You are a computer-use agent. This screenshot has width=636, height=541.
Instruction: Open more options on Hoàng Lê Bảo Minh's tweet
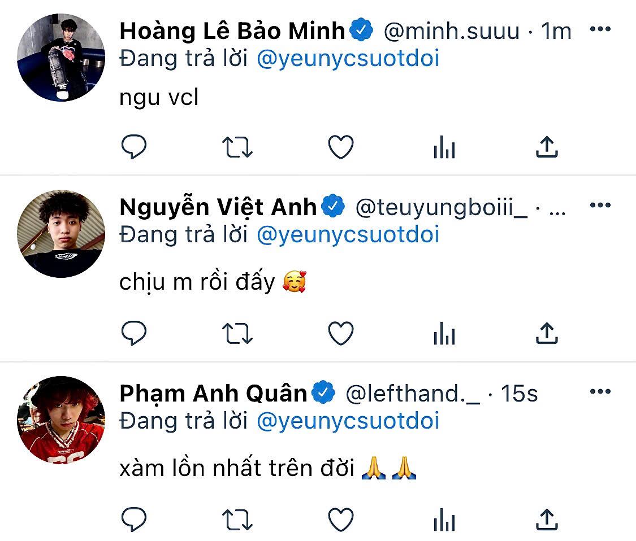[600, 29]
